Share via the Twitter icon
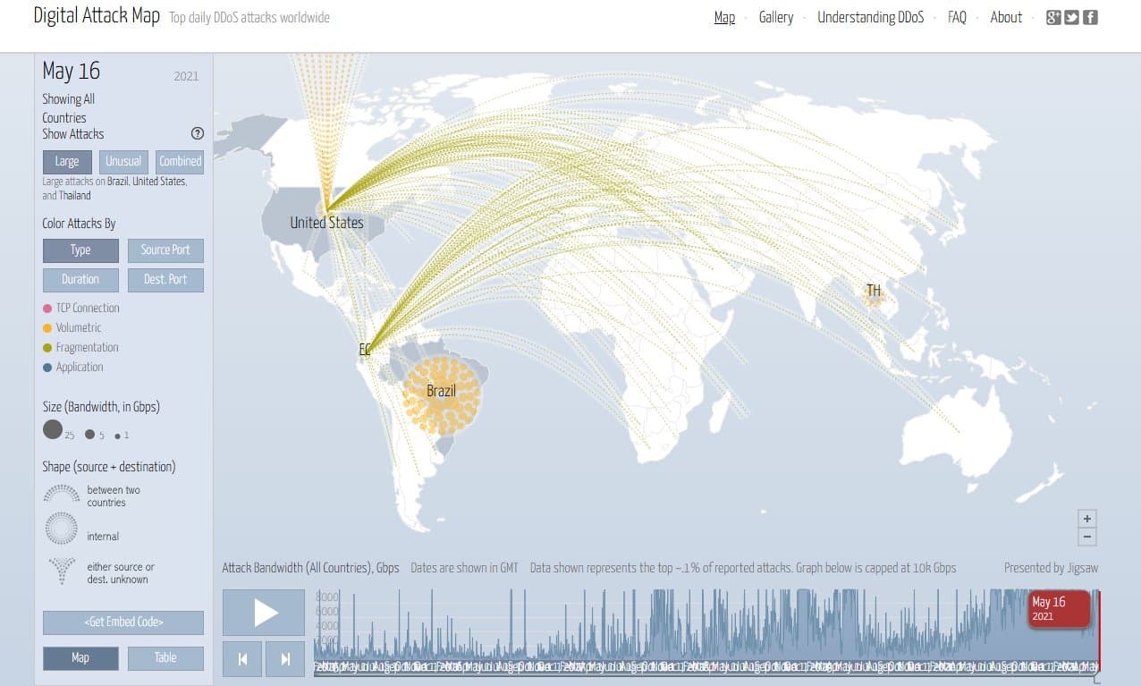This screenshot has width=1141, height=686. pyautogui.click(x=1071, y=18)
